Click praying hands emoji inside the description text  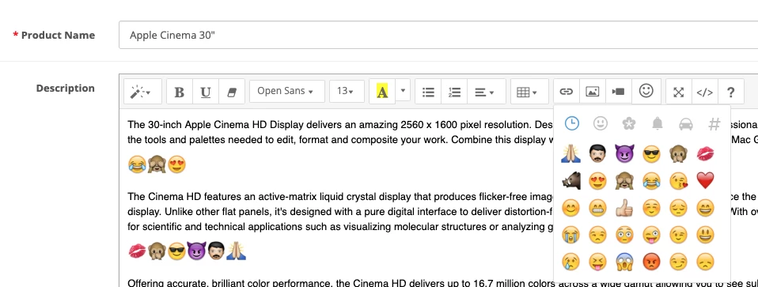click(x=237, y=251)
